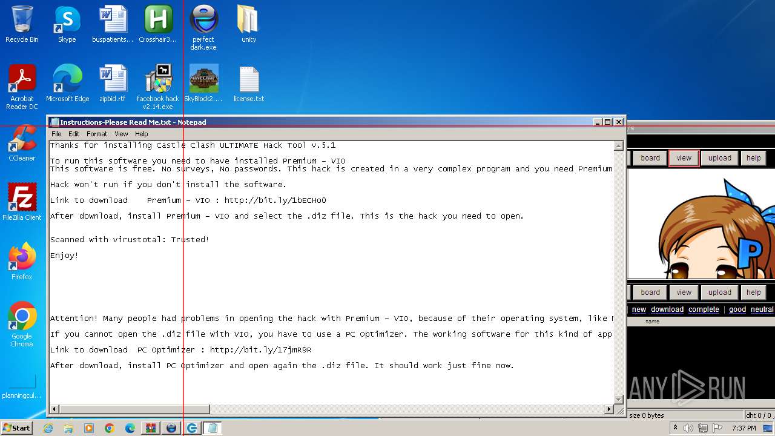Image resolution: width=775 pixels, height=436 pixels.
Task: Open Notepad Help menu
Action: (141, 134)
